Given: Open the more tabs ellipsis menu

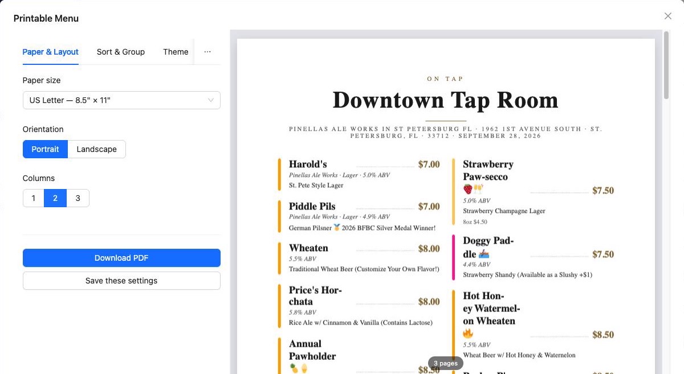Looking at the screenshot, I should [x=207, y=52].
